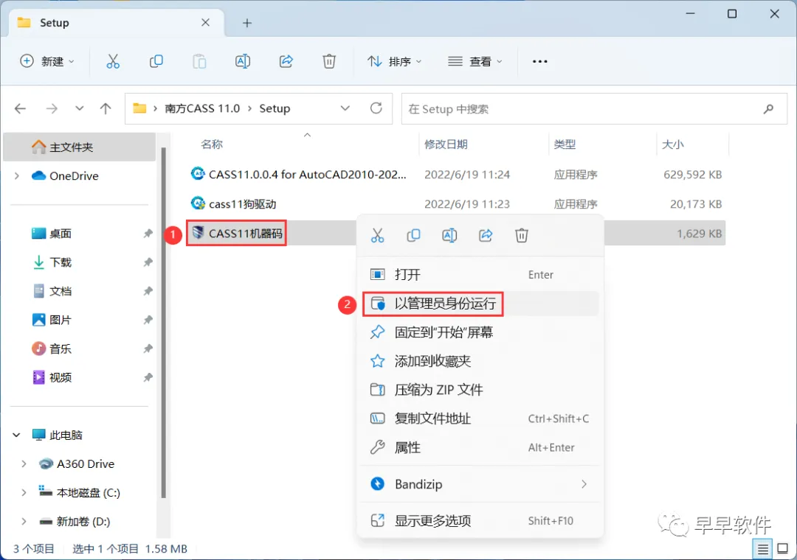797x560 pixels.
Task: Choose 以管理员身份运行 in the context menu
Action: coord(480,304)
